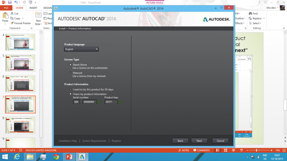Image resolution: width=287 pixels, height=161 pixels.
Task: Click Undo icon in PowerPoint toolbar
Action: tap(16, 3)
